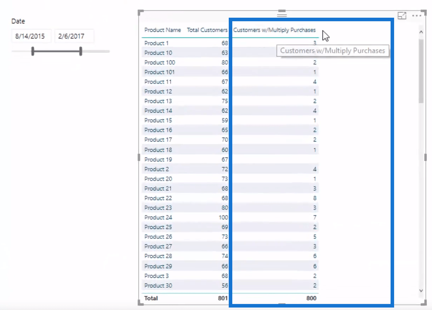Screen dimensions: 432x310
Task: Select the Product 14 row label
Action: (158, 111)
